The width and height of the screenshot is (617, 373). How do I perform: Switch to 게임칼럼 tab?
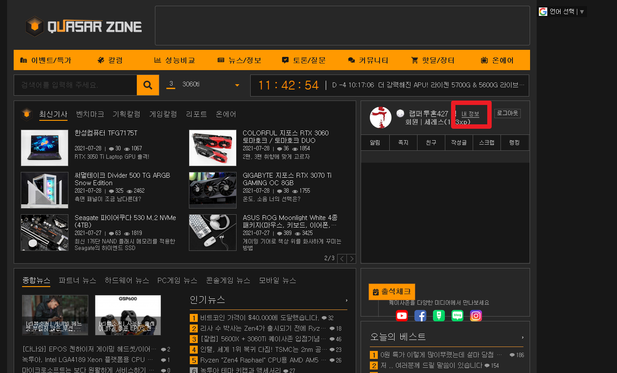(163, 114)
